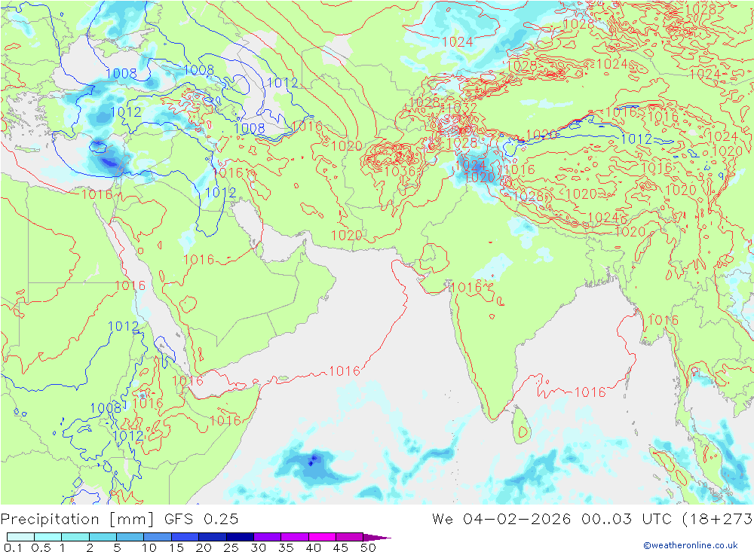The height and width of the screenshot is (552, 754).
Task: Click the legend value '0.1'
Action: click(x=13, y=547)
